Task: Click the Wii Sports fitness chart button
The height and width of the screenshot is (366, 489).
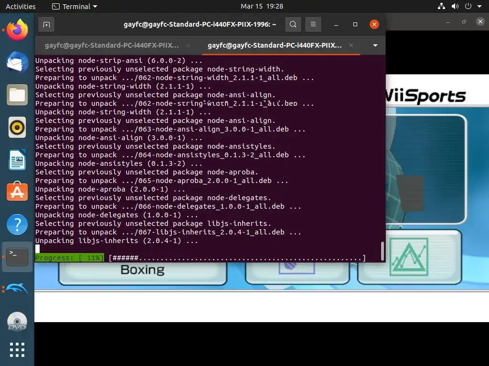Action: click(409, 257)
